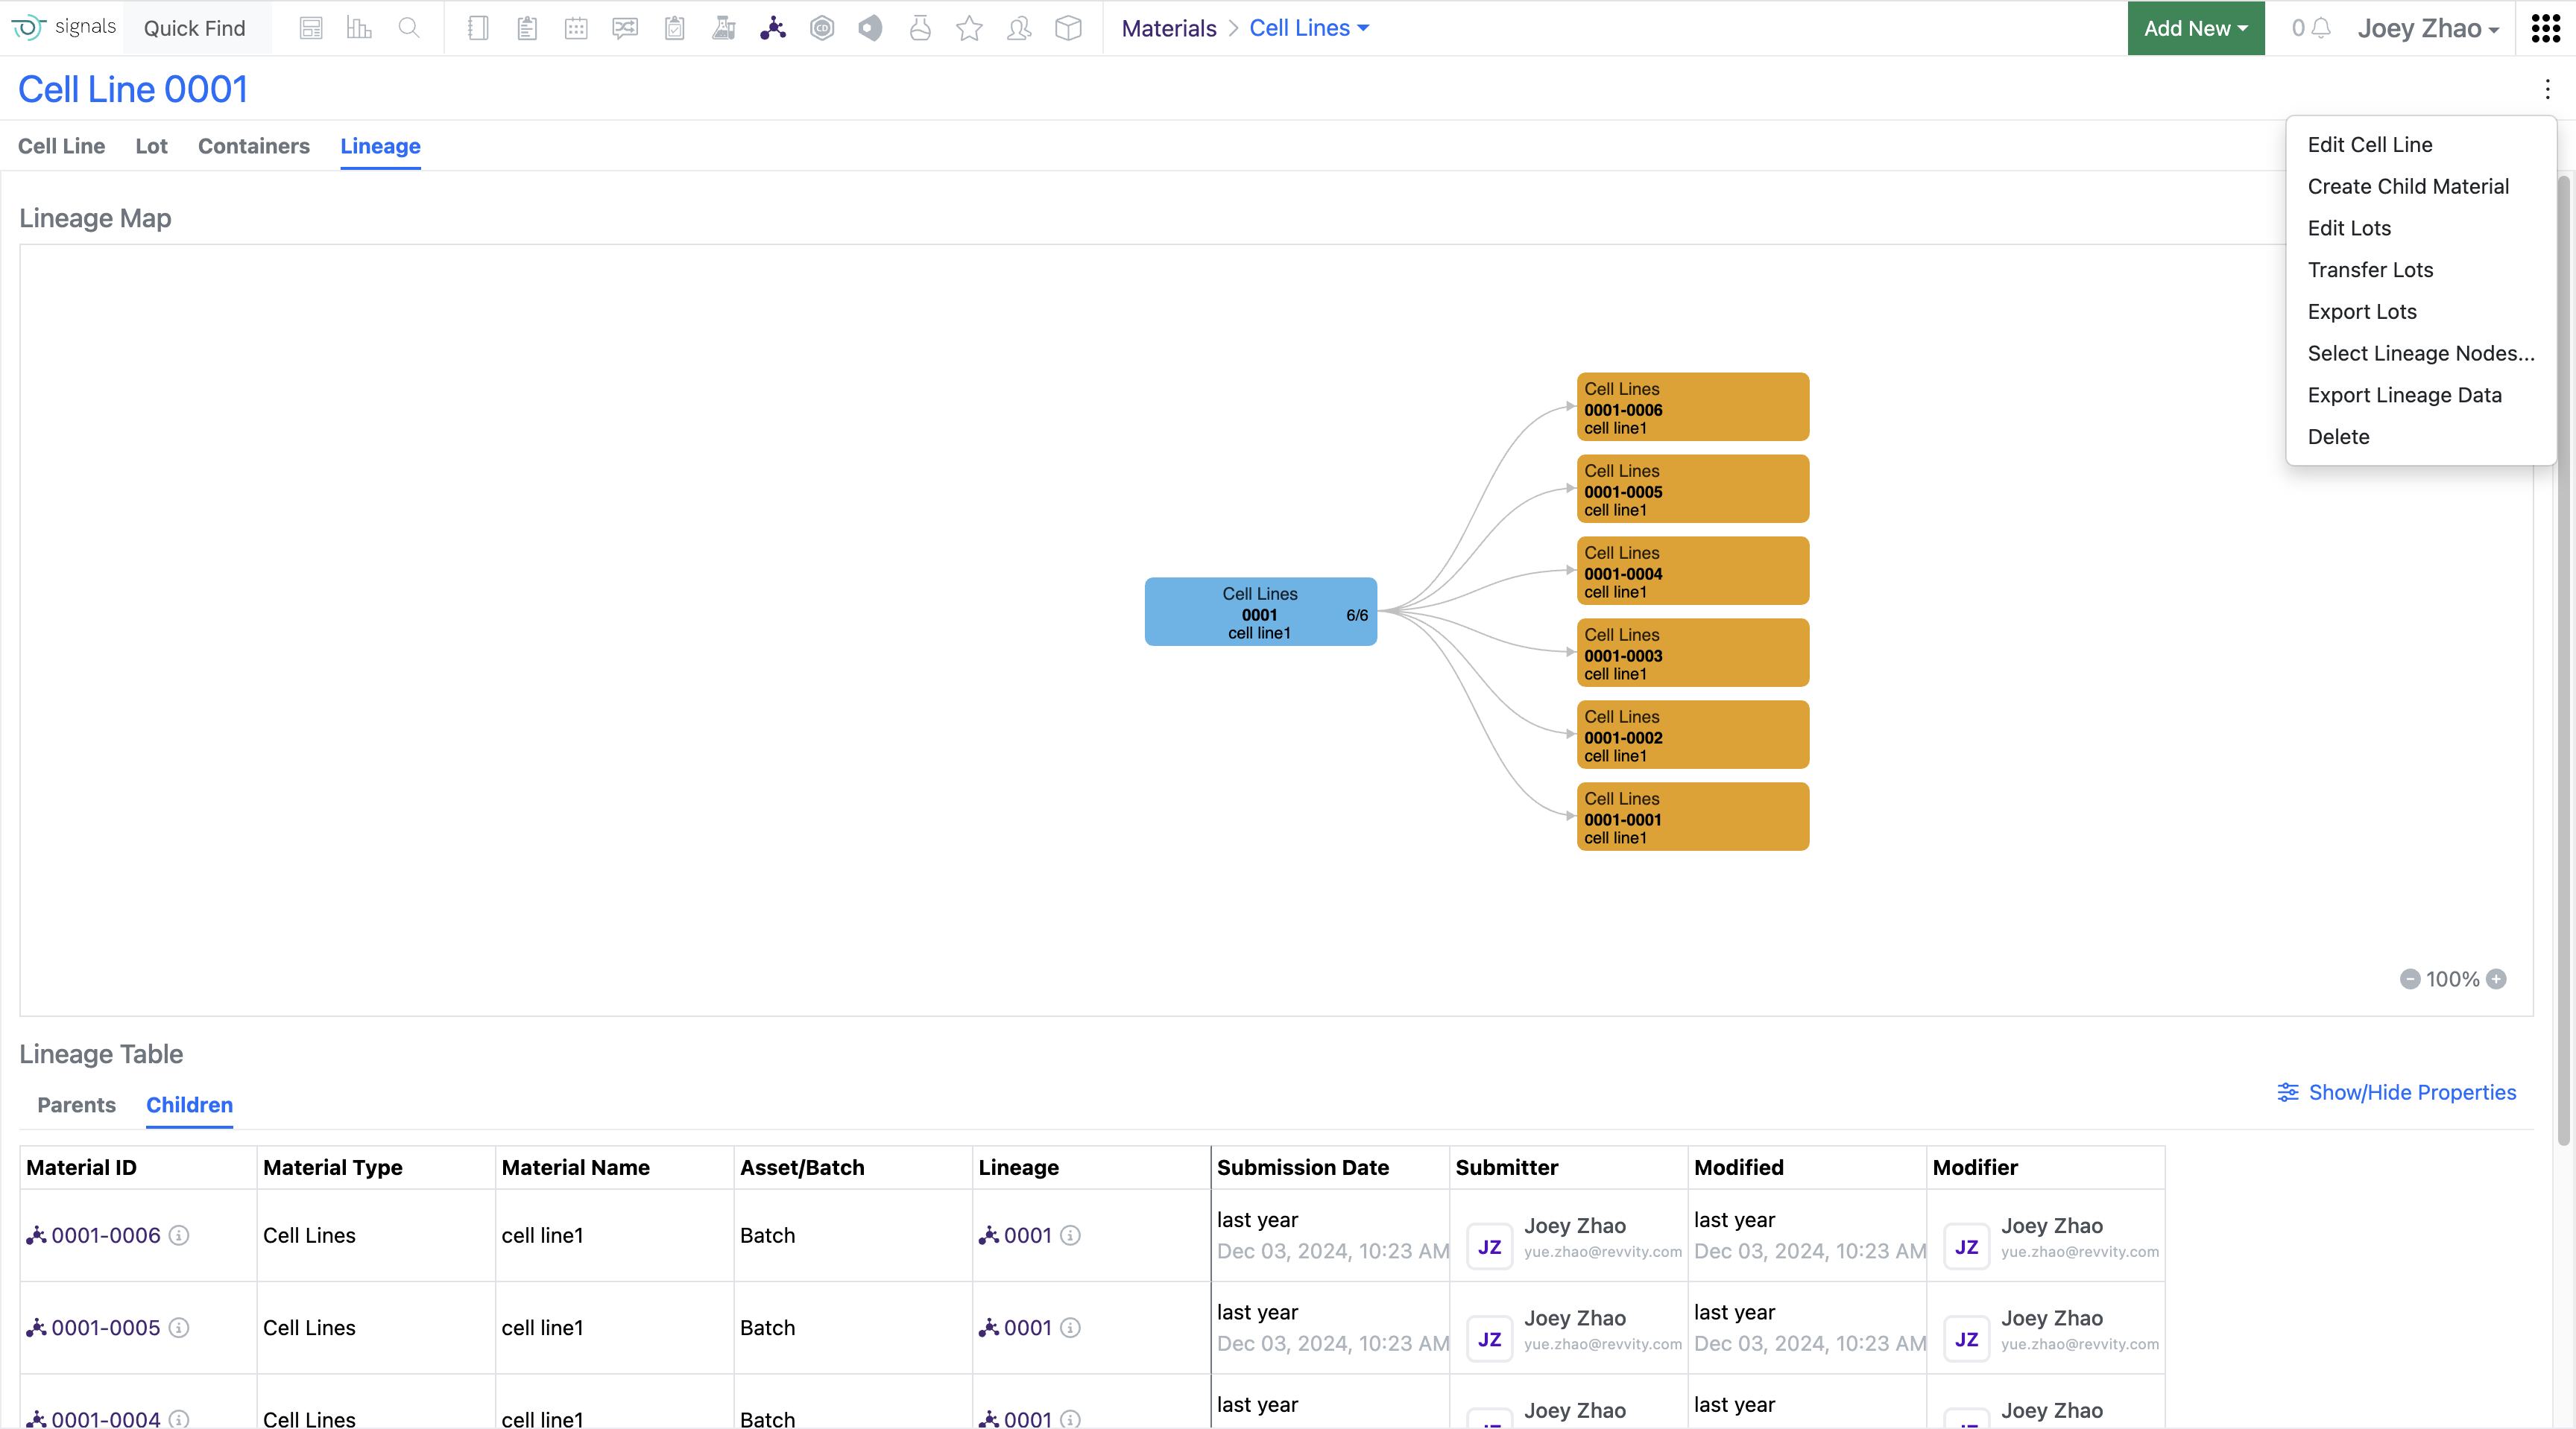Click Show/Hide Properties link
Image resolution: width=2576 pixels, height=1429 pixels.
2396,1092
